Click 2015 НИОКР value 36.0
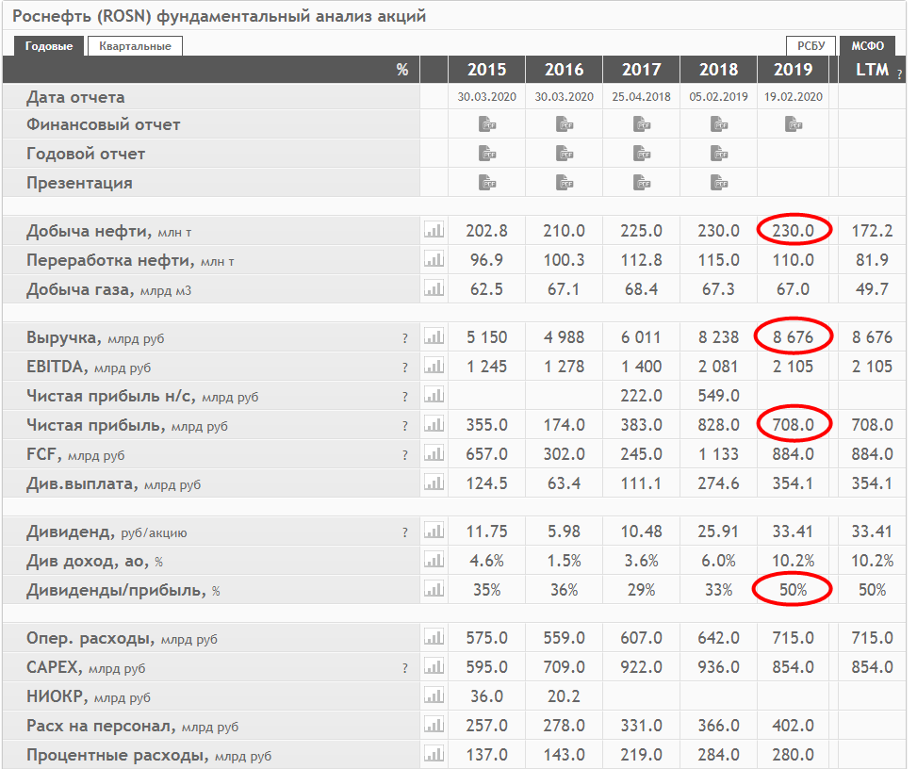 486,695
